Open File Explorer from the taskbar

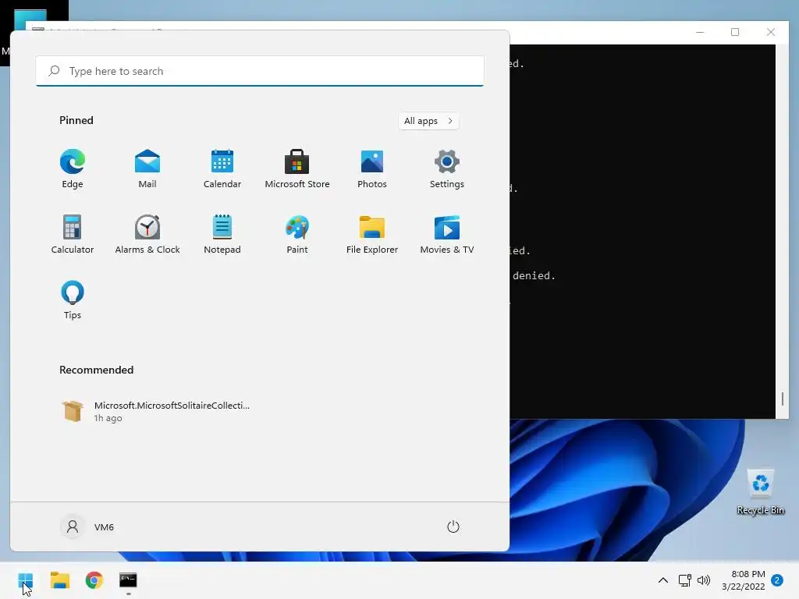coord(59,580)
